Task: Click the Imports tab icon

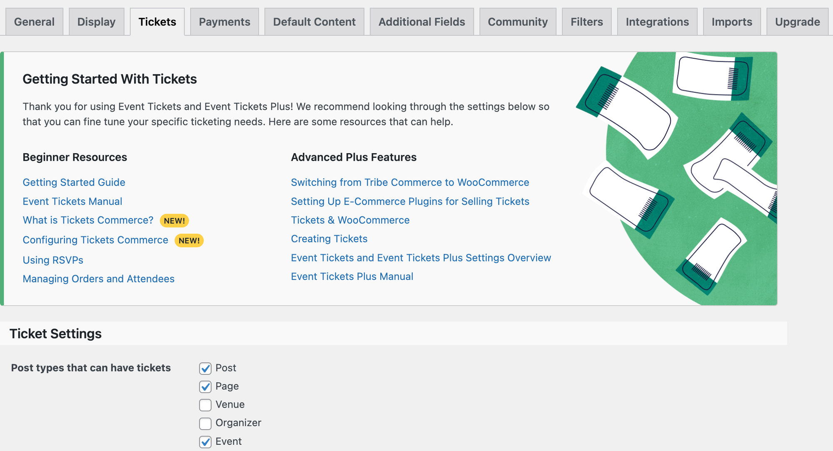Action: [732, 22]
